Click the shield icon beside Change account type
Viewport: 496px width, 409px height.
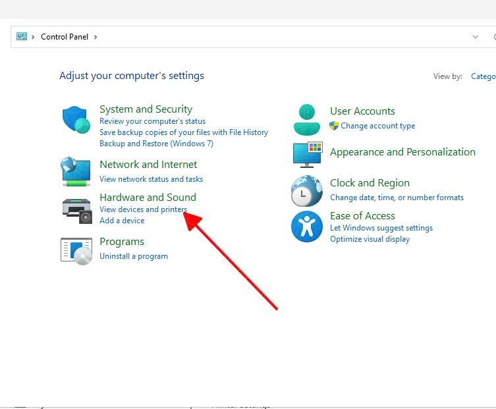334,126
